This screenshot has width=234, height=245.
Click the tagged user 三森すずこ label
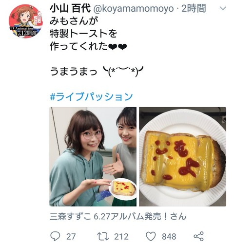[118, 216]
